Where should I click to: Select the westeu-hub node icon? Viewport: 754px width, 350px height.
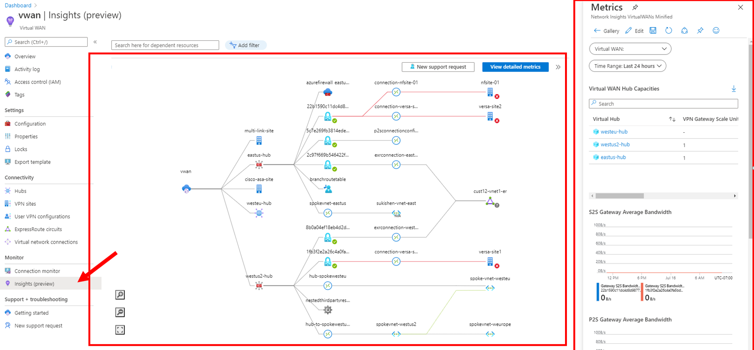point(259,213)
